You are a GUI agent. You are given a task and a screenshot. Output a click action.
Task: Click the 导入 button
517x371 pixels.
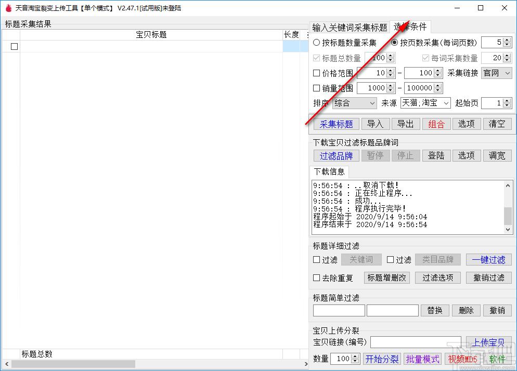tap(376, 124)
